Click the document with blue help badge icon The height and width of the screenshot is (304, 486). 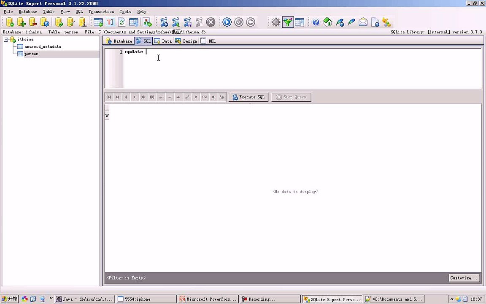(x=375, y=22)
